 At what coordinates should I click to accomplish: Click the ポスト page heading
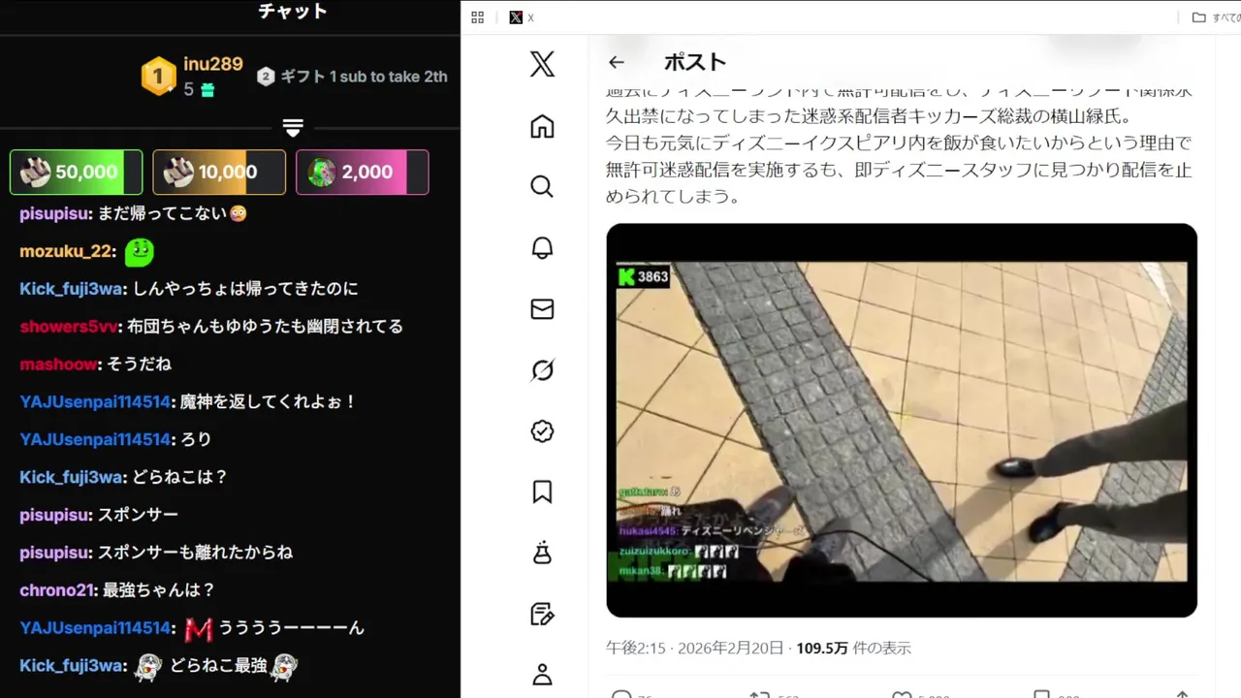point(695,62)
